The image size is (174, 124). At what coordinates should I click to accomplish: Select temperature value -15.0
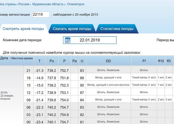(x=39, y=85)
